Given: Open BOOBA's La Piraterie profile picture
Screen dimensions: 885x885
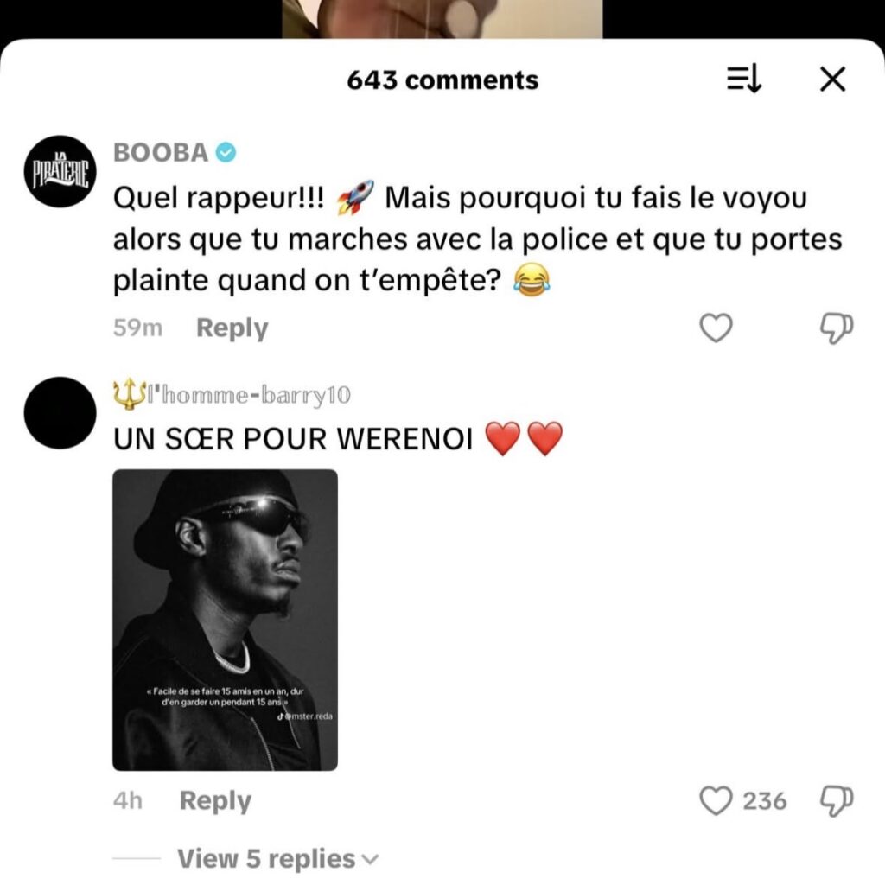Looking at the screenshot, I should [x=60, y=172].
